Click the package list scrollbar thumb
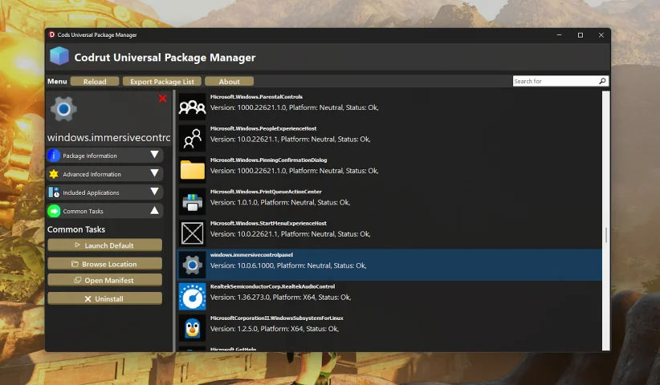Screen dimensions: 660x385 coord(606,235)
